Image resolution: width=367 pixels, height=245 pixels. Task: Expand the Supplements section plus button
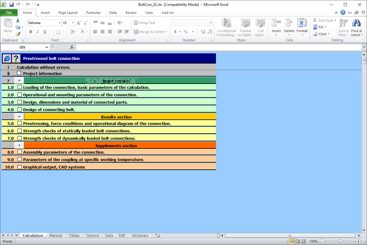click(19, 145)
